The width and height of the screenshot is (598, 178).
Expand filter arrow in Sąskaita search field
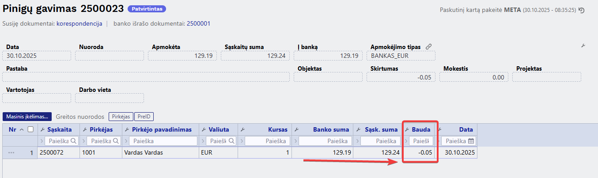coord(42,141)
